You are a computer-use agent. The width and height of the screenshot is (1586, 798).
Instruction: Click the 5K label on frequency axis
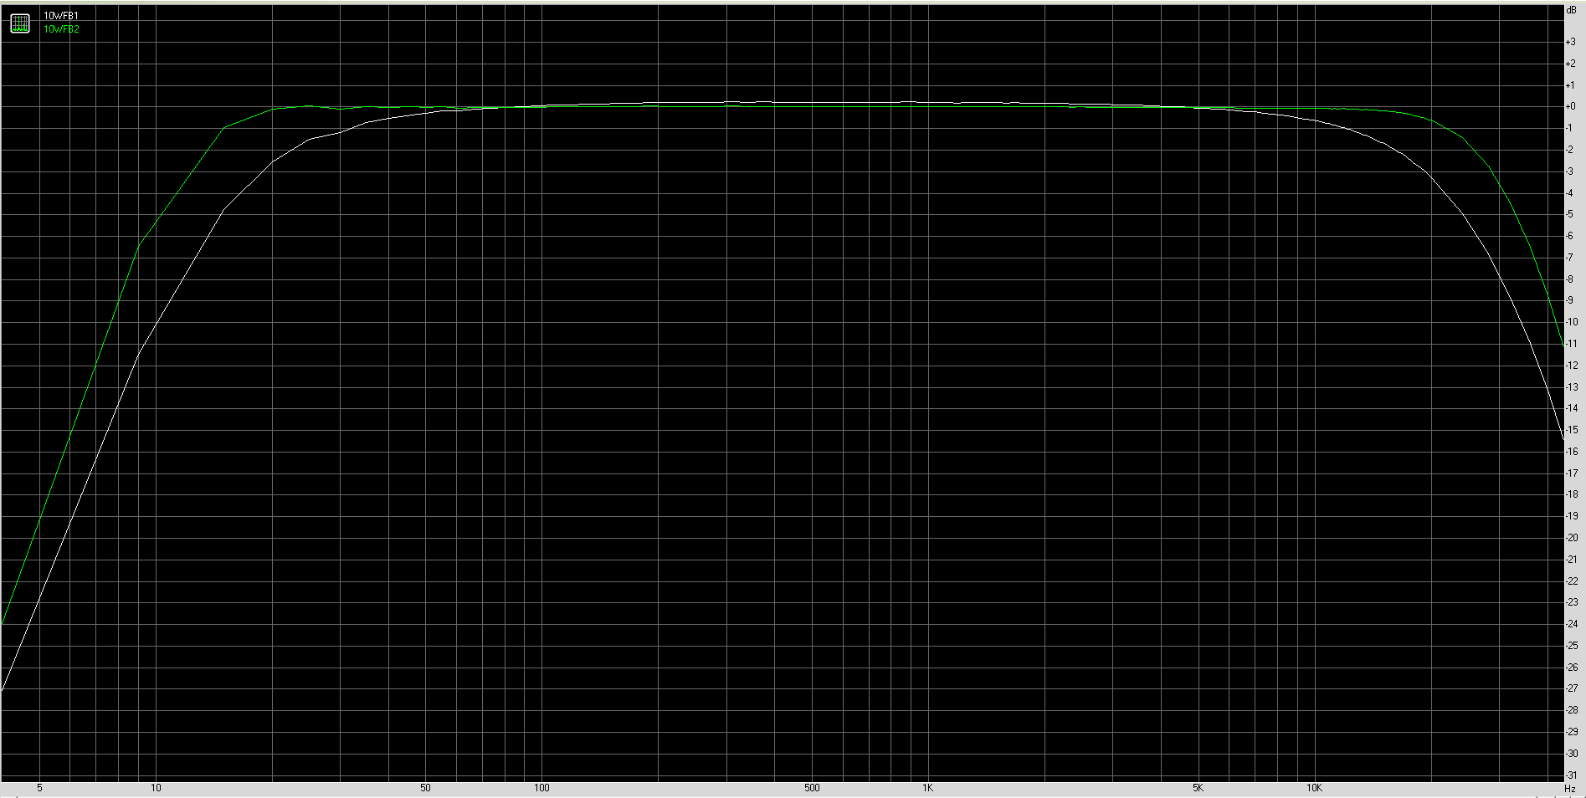coord(1198,788)
